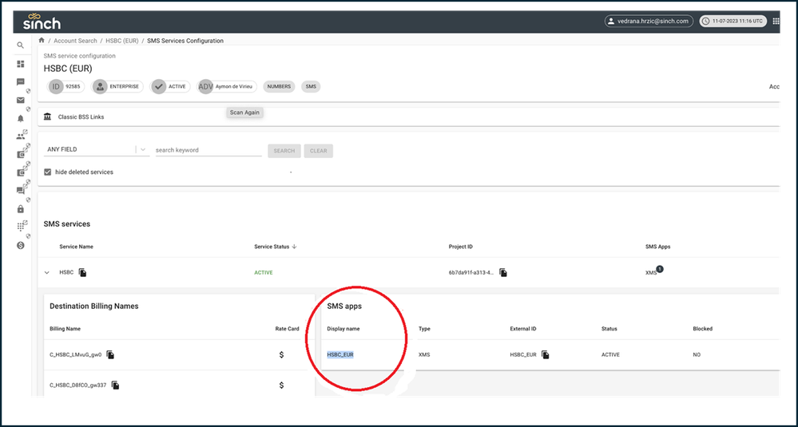Click the ACTIVE status chip

click(171, 86)
